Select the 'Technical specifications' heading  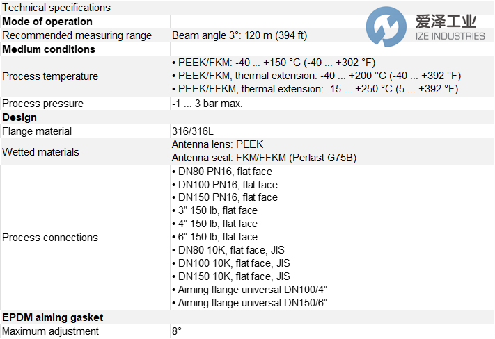click(56, 8)
